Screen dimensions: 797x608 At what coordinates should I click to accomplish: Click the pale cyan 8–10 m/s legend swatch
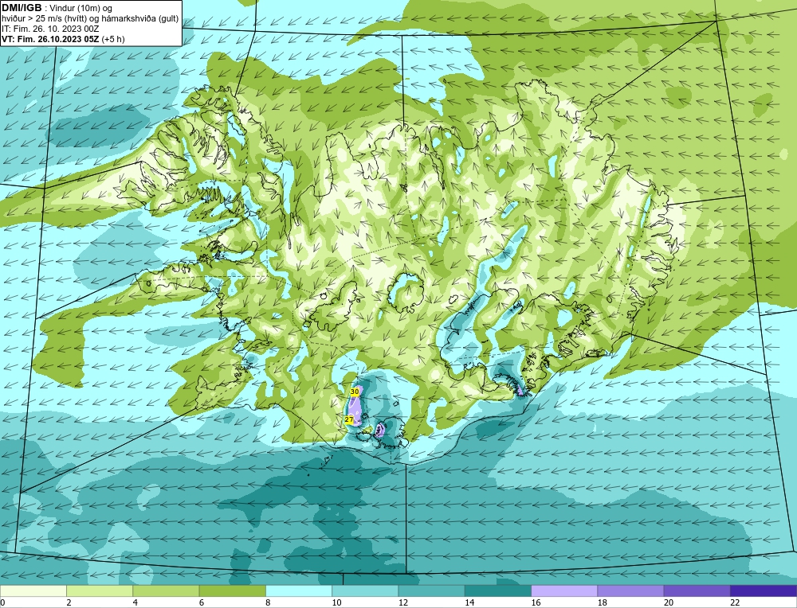coord(299,590)
